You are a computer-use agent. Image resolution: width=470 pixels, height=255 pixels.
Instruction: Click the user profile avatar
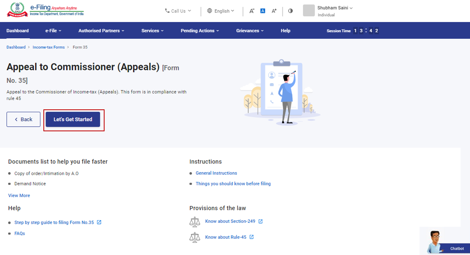(x=309, y=11)
